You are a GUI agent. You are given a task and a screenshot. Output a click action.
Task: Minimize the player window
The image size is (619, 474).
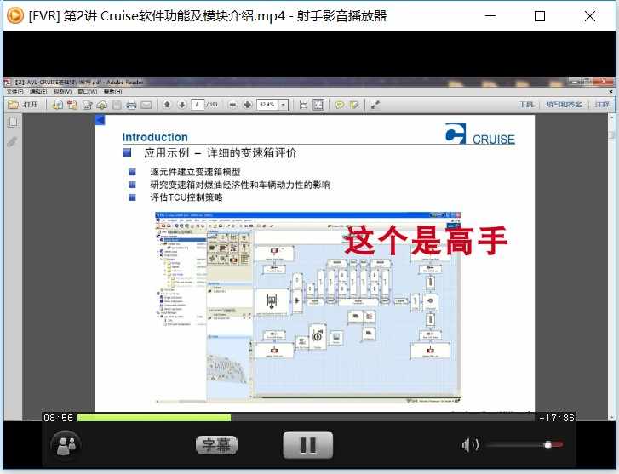tap(490, 16)
